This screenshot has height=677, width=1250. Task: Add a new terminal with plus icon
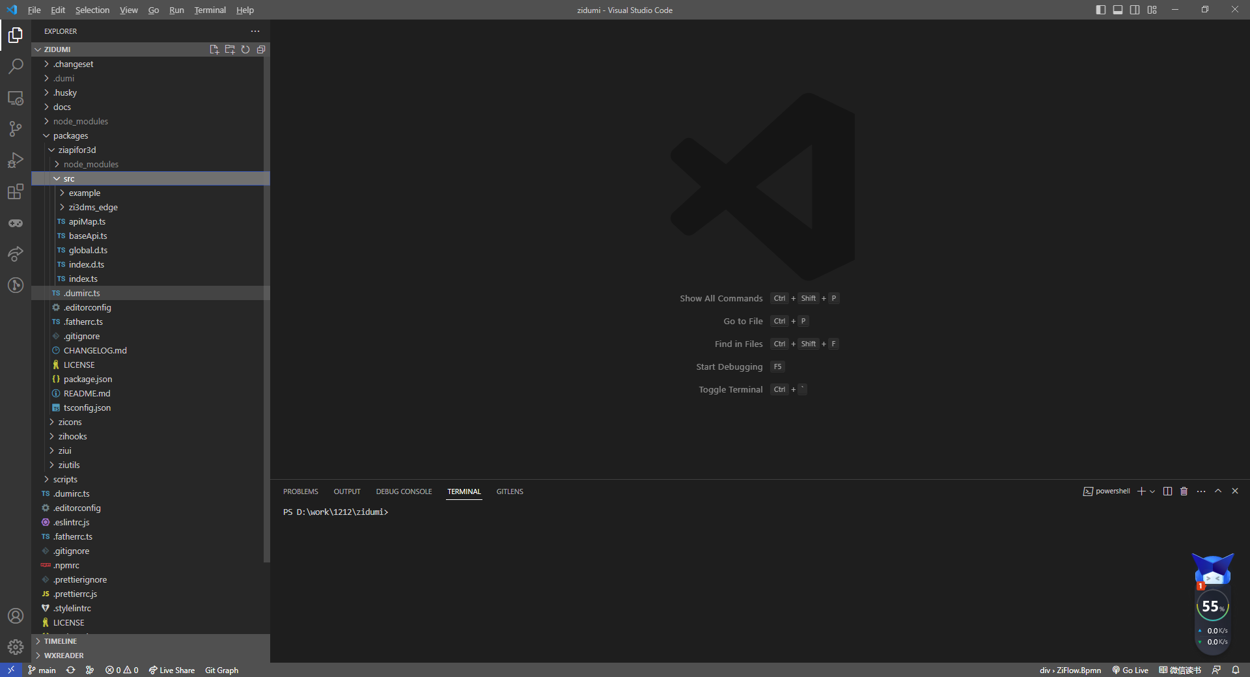pyautogui.click(x=1141, y=491)
